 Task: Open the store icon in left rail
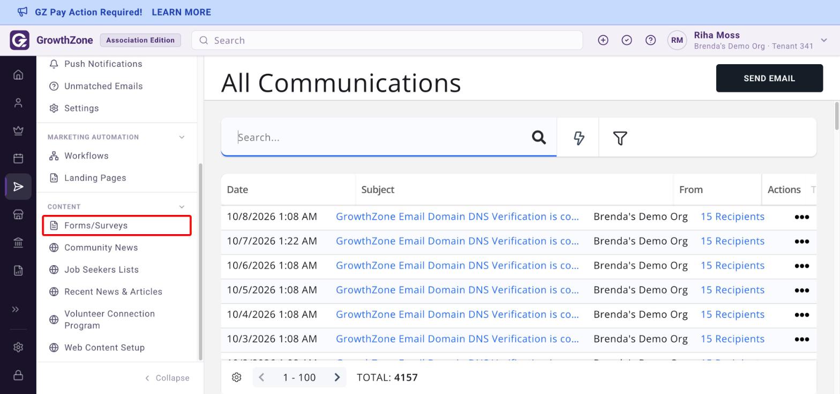click(18, 214)
